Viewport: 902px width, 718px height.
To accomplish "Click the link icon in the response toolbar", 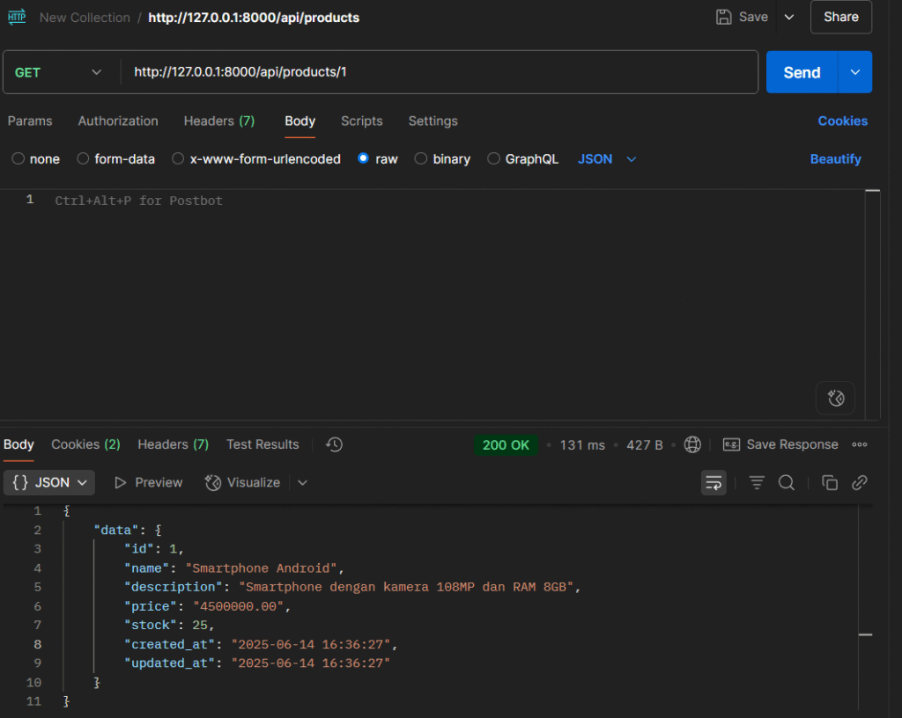I will (x=860, y=482).
